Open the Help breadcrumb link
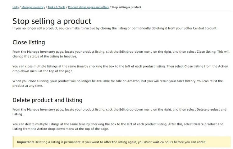The height and width of the screenshot is (149, 233). point(16,7)
